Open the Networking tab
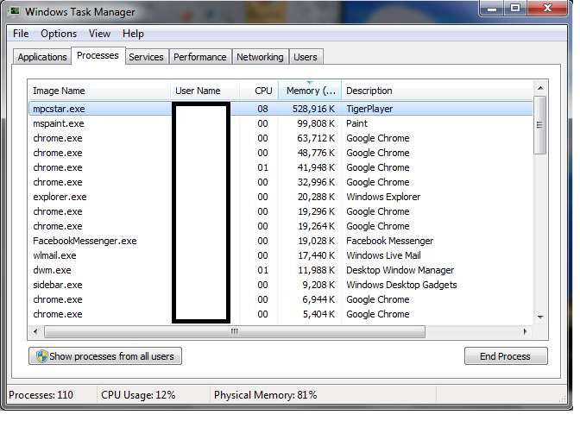The width and height of the screenshot is (580, 421). pyautogui.click(x=259, y=57)
